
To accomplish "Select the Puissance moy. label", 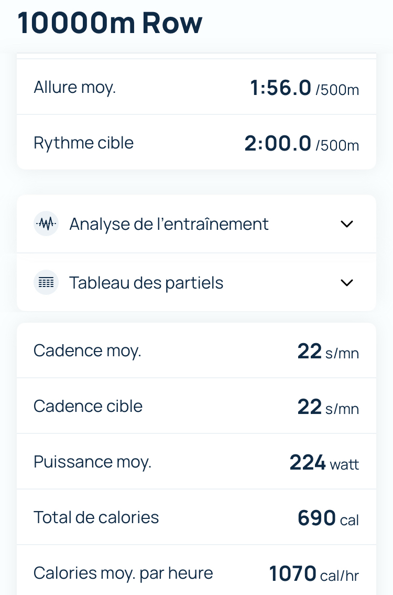I will click(92, 462).
